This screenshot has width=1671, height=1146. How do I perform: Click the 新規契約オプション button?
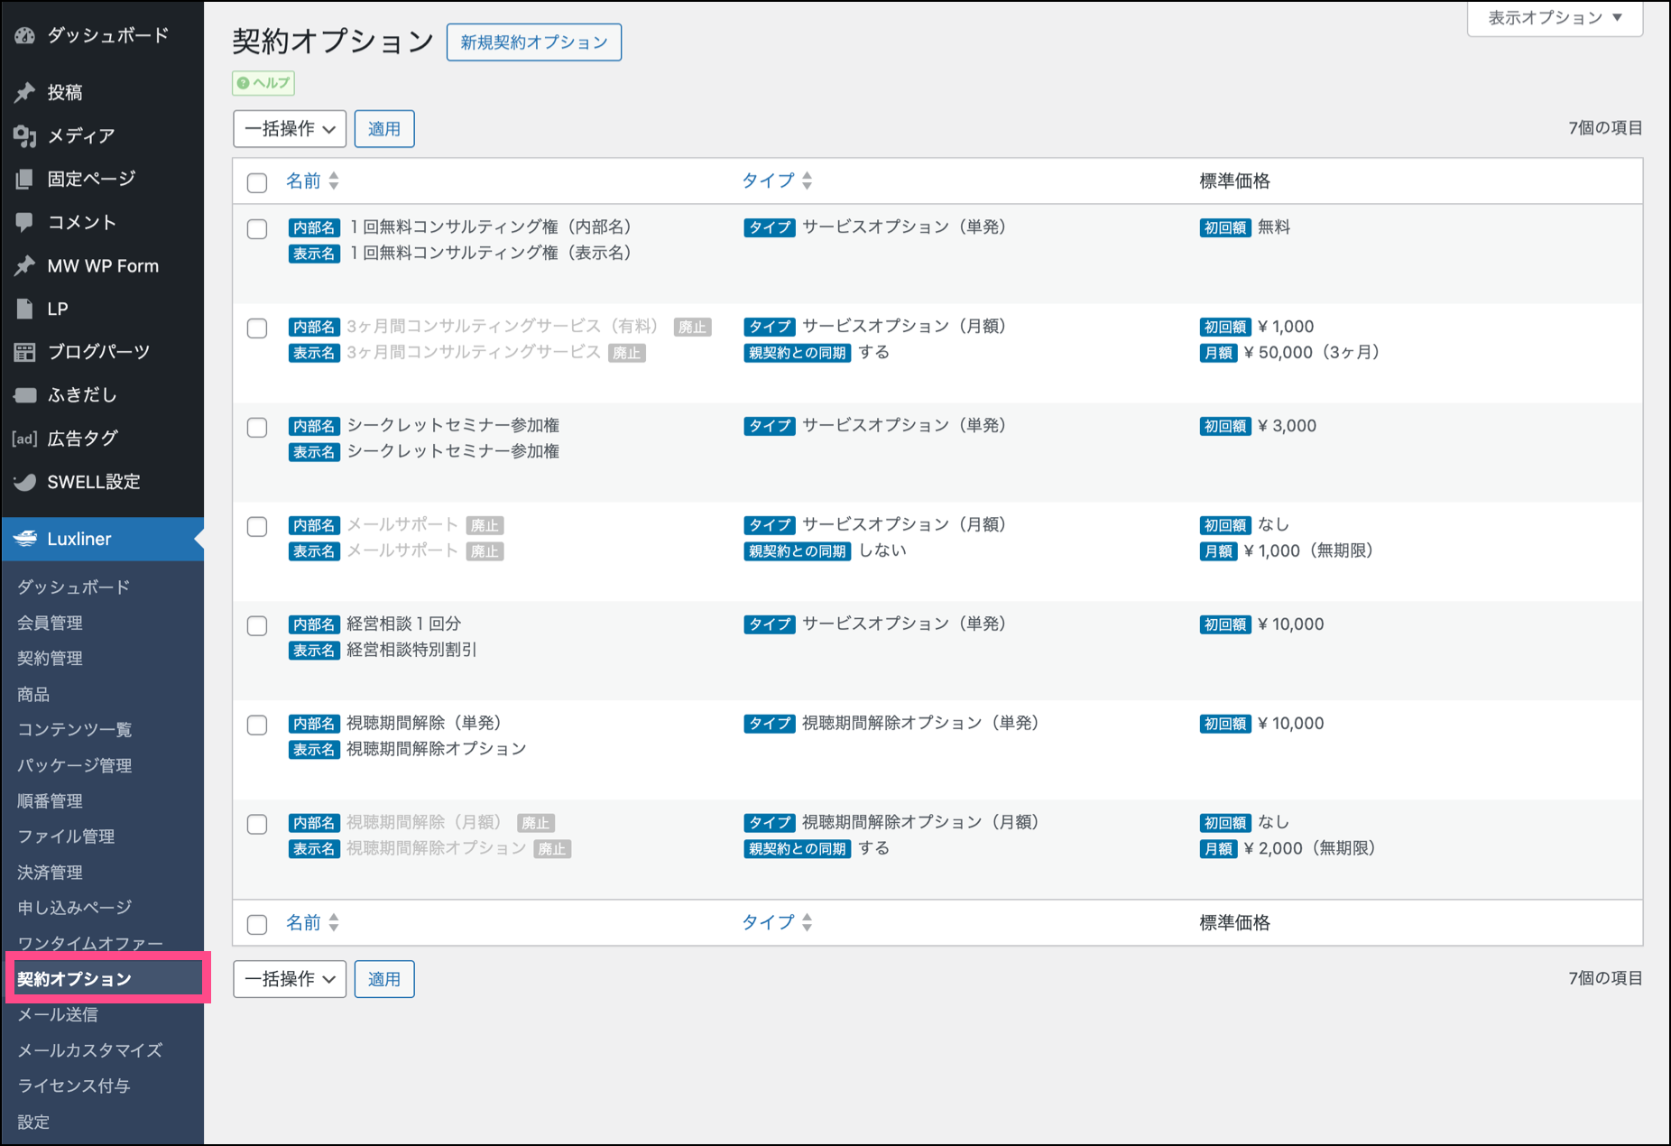[534, 42]
